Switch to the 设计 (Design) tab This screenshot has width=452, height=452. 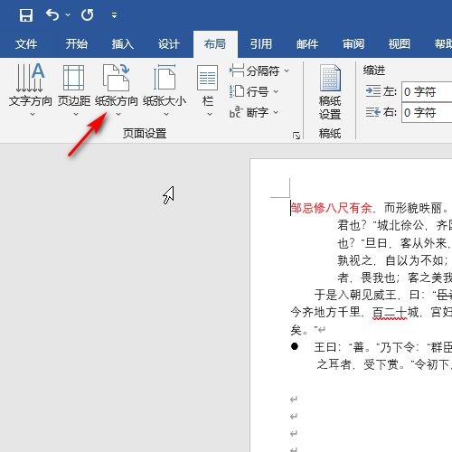[x=169, y=44]
